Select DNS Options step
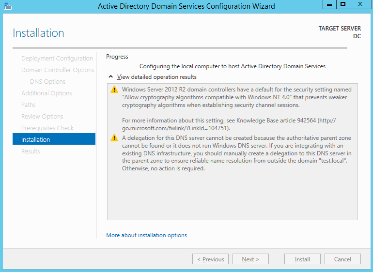This screenshot has width=373, height=272. [47, 82]
